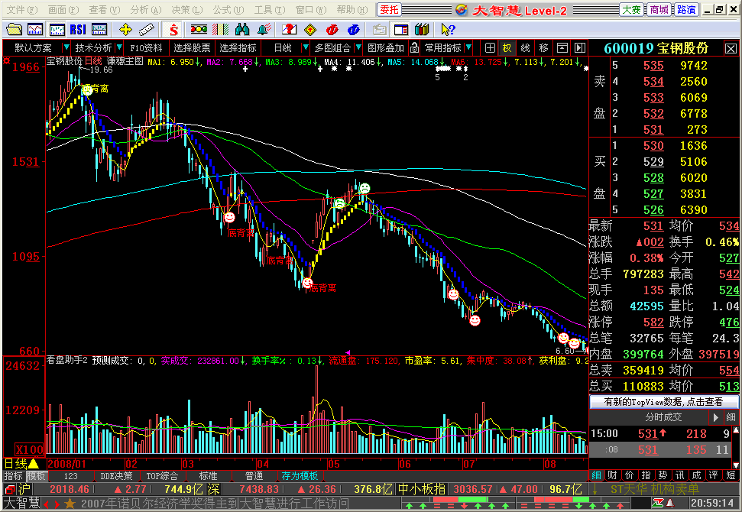Click the window layout toolbar icon
The width and height of the screenshot is (742, 512).
coord(401,30)
